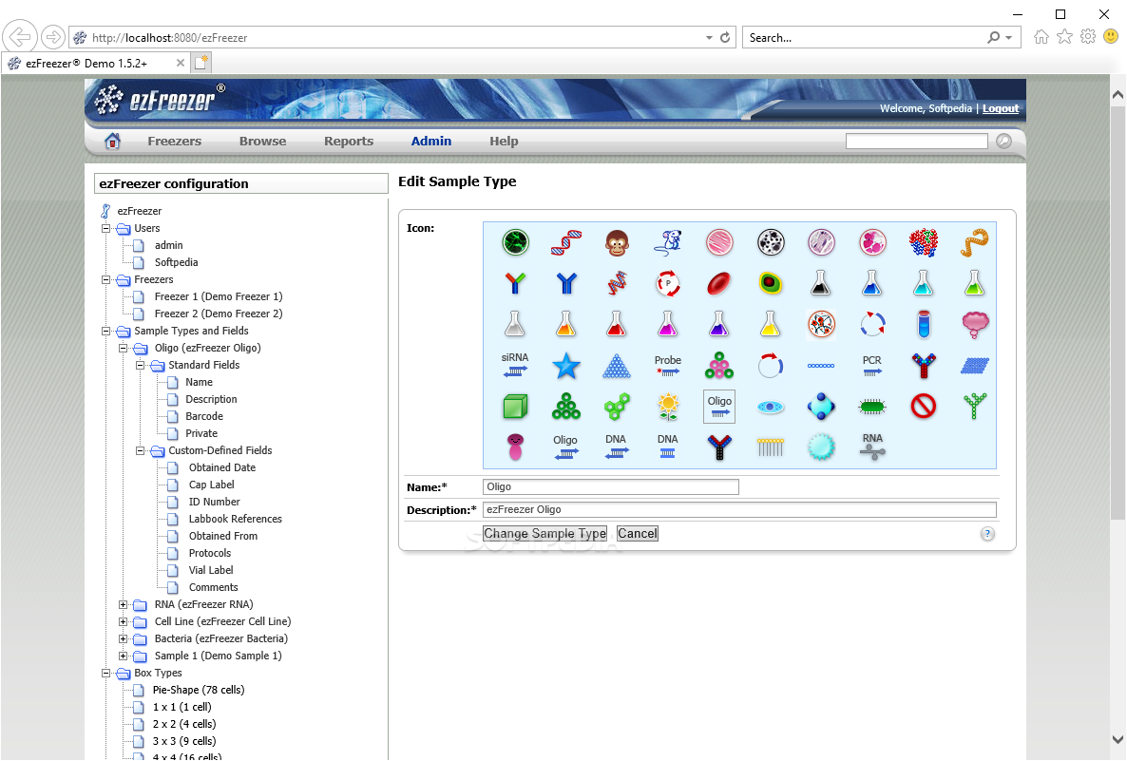
Task: Expand the Bacteria (ezFreezer Bacteria) node
Action: [x=123, y=638]
